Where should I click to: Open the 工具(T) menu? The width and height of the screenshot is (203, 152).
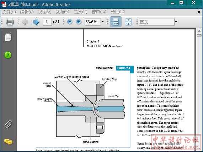pyautogui.click(x=81, y=12)
